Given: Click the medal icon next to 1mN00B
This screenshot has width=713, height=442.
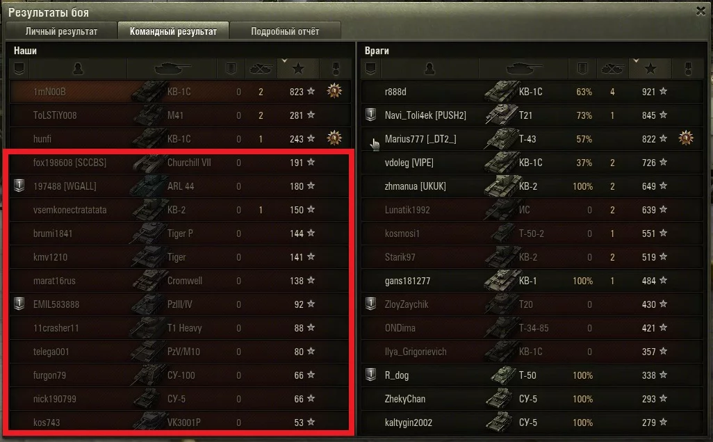Looking at the screenshot, I should coord(334,91).
